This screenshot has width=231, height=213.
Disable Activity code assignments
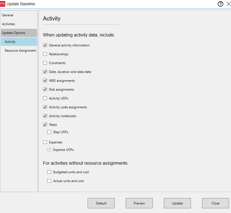click(45, 107)
